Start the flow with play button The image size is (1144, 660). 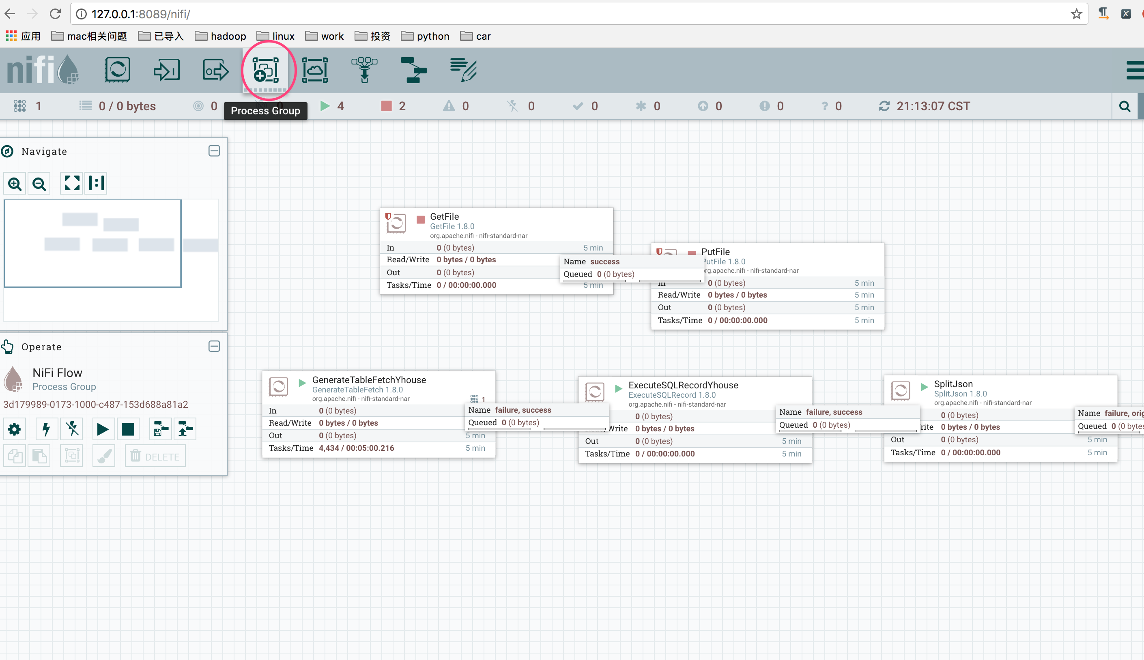[x=103, y=429]
